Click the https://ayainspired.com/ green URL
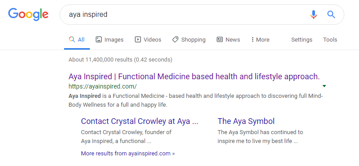359x166 pixels. pos(103,86)
